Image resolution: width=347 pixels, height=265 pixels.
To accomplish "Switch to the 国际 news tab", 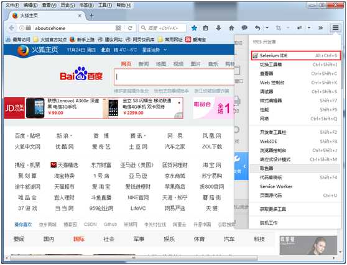I will (79, 239).
